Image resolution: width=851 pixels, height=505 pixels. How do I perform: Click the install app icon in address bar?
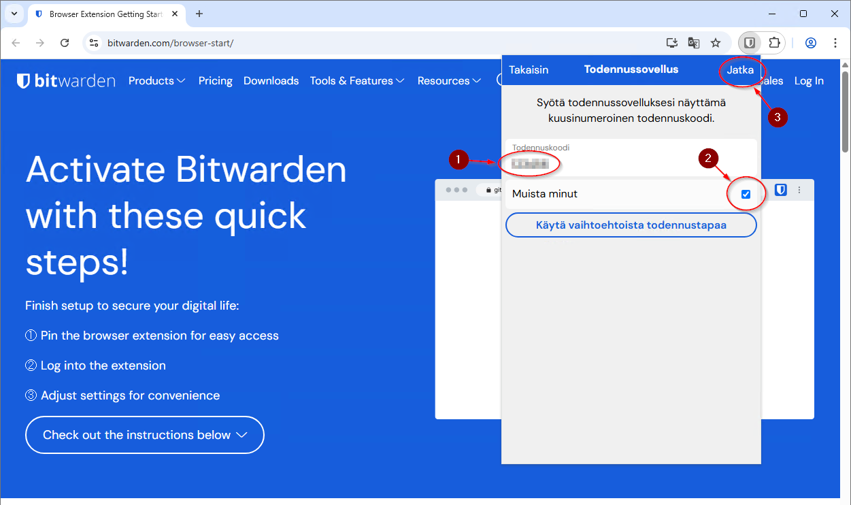tap(672, 43)
